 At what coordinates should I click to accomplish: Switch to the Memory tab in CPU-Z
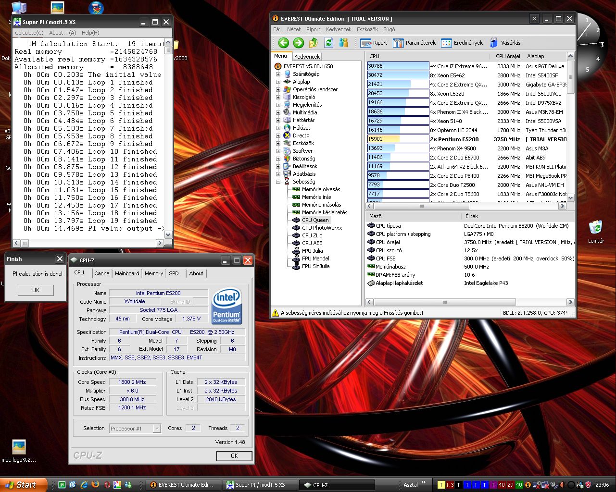[154, 273]
